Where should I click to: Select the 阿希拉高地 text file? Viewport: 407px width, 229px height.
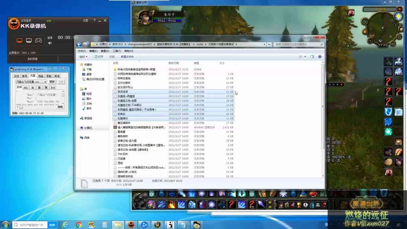click(124, 78)
